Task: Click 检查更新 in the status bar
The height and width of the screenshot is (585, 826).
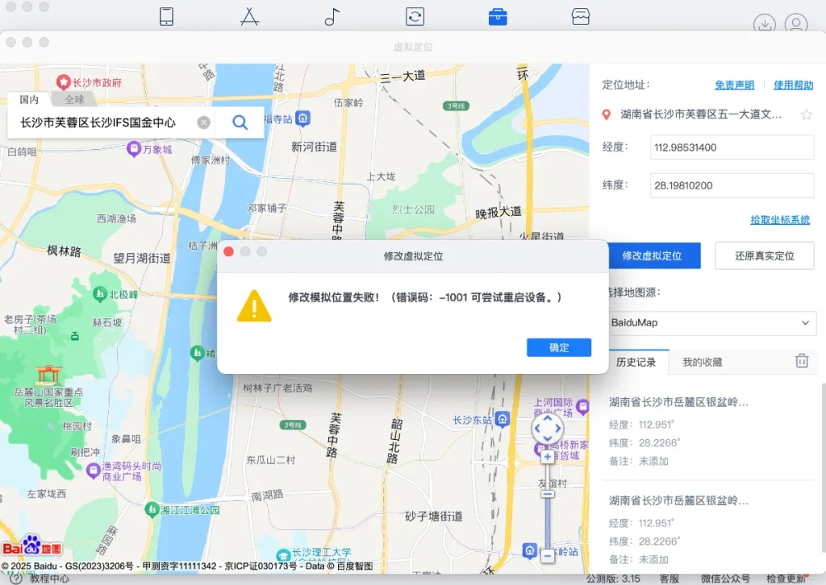Action: (786, 579)
